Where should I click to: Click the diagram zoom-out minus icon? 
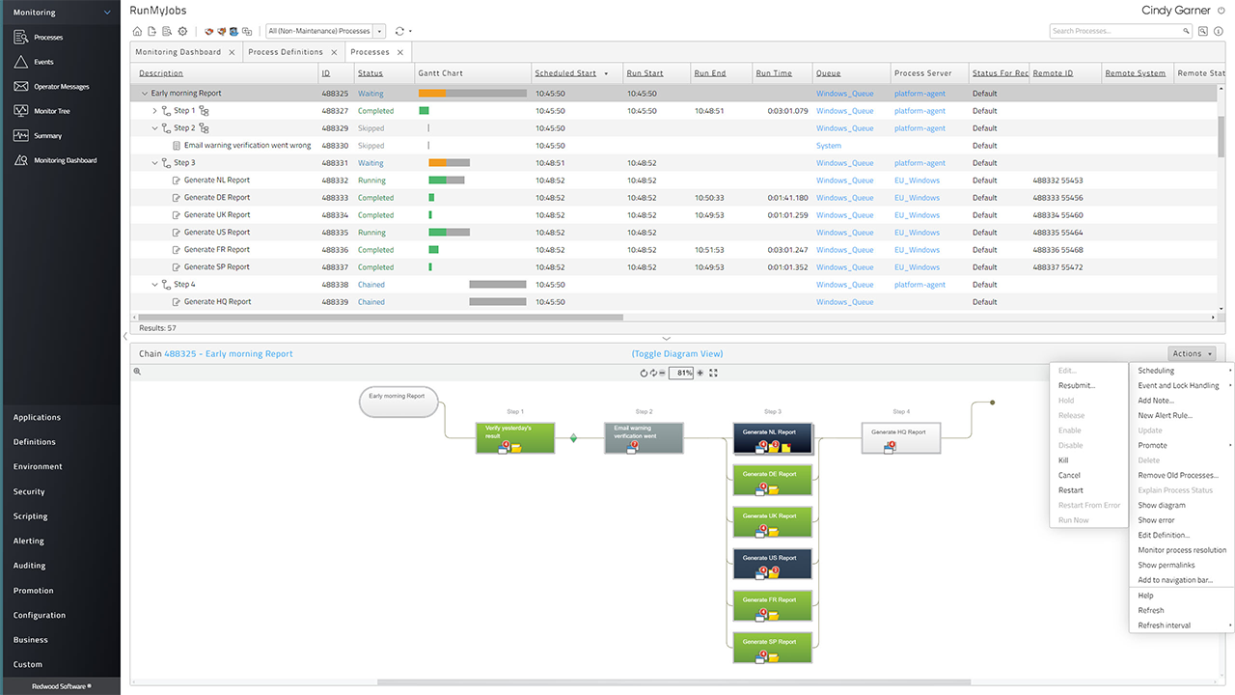tap(662, 373)
